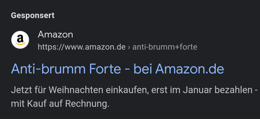The height and width of the screenshot is (119, 260).
Task: Click the '›' separator chevron in the URL
Action: (129, 47)
